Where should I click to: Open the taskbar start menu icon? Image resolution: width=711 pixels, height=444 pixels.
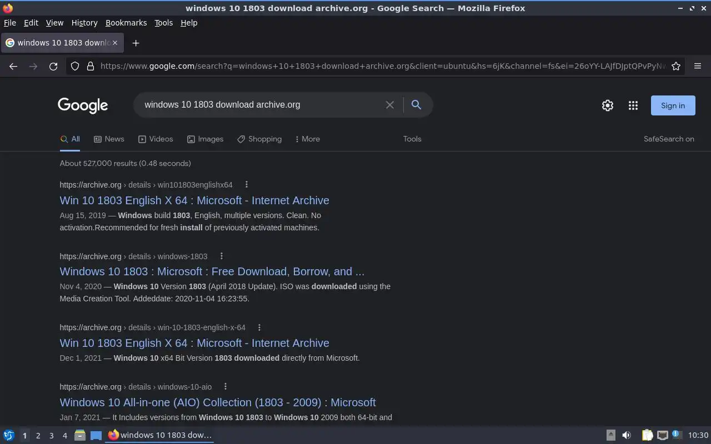coord(9,435)
